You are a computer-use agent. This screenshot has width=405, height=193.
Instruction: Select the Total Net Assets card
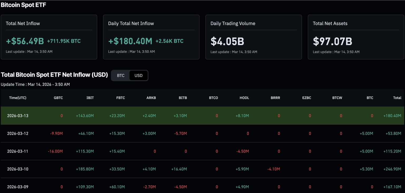[356, 37]
